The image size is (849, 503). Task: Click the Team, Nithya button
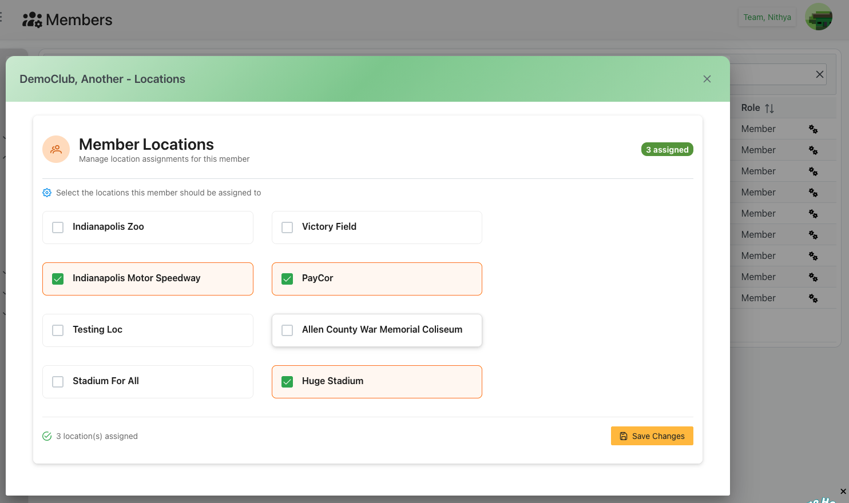(767, 17)
